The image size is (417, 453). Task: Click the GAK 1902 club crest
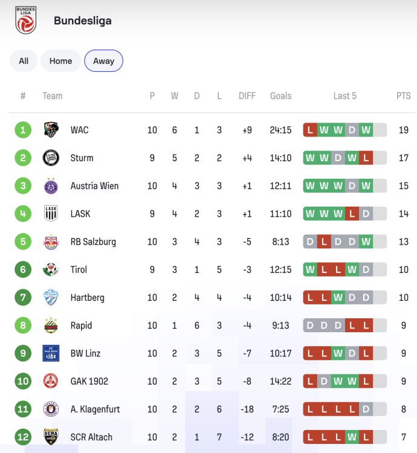click(x=51, y=381)
